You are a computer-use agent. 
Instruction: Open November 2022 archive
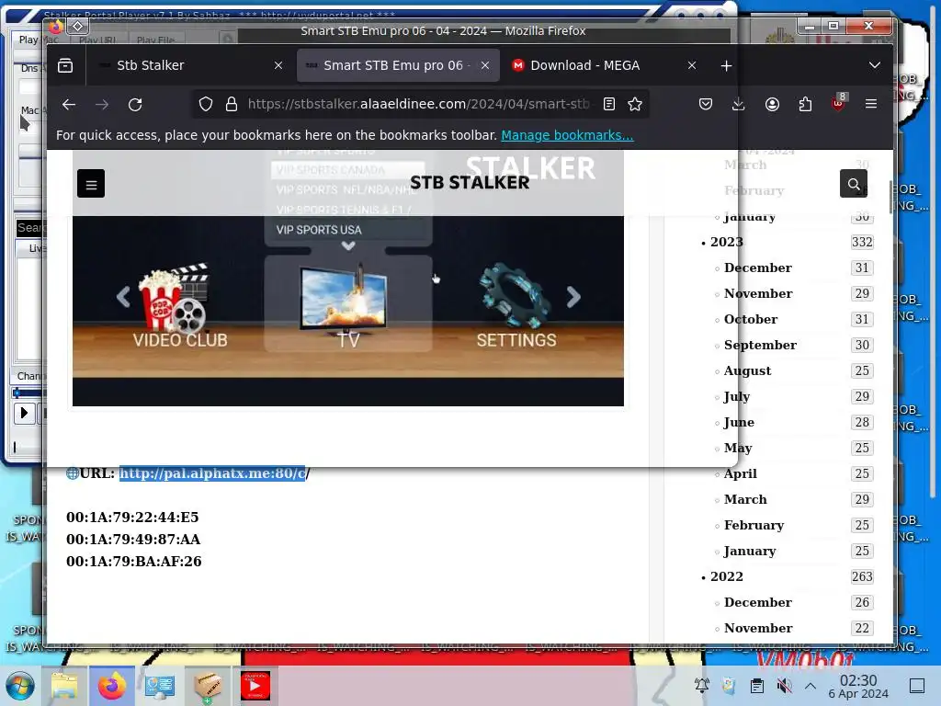pyautogui.click(x=758, y=628)
